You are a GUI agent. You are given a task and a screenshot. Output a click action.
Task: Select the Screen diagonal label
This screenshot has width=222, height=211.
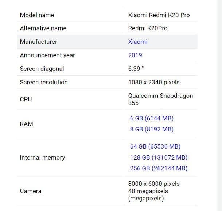(x=42, y=69)
